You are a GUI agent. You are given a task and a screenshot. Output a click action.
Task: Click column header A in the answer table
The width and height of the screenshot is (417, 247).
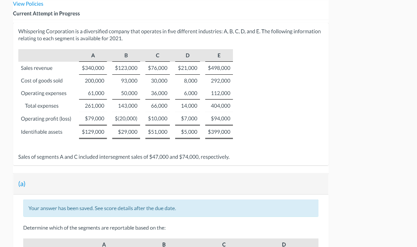point(104,244)
